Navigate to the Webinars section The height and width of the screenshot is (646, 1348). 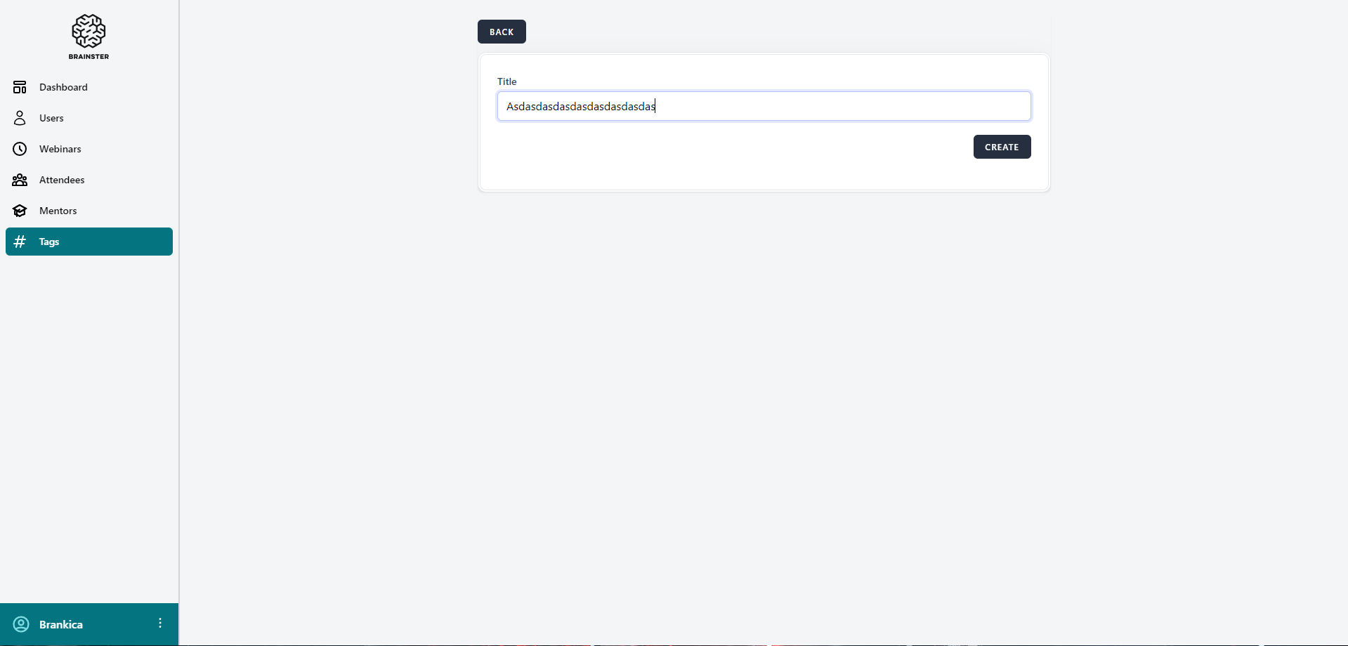tap(60, 149)
